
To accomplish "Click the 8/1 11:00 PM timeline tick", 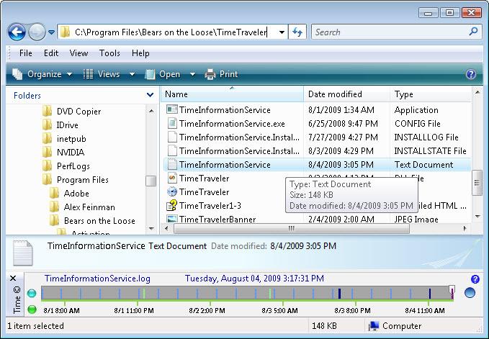I will [x=138, y=303].
